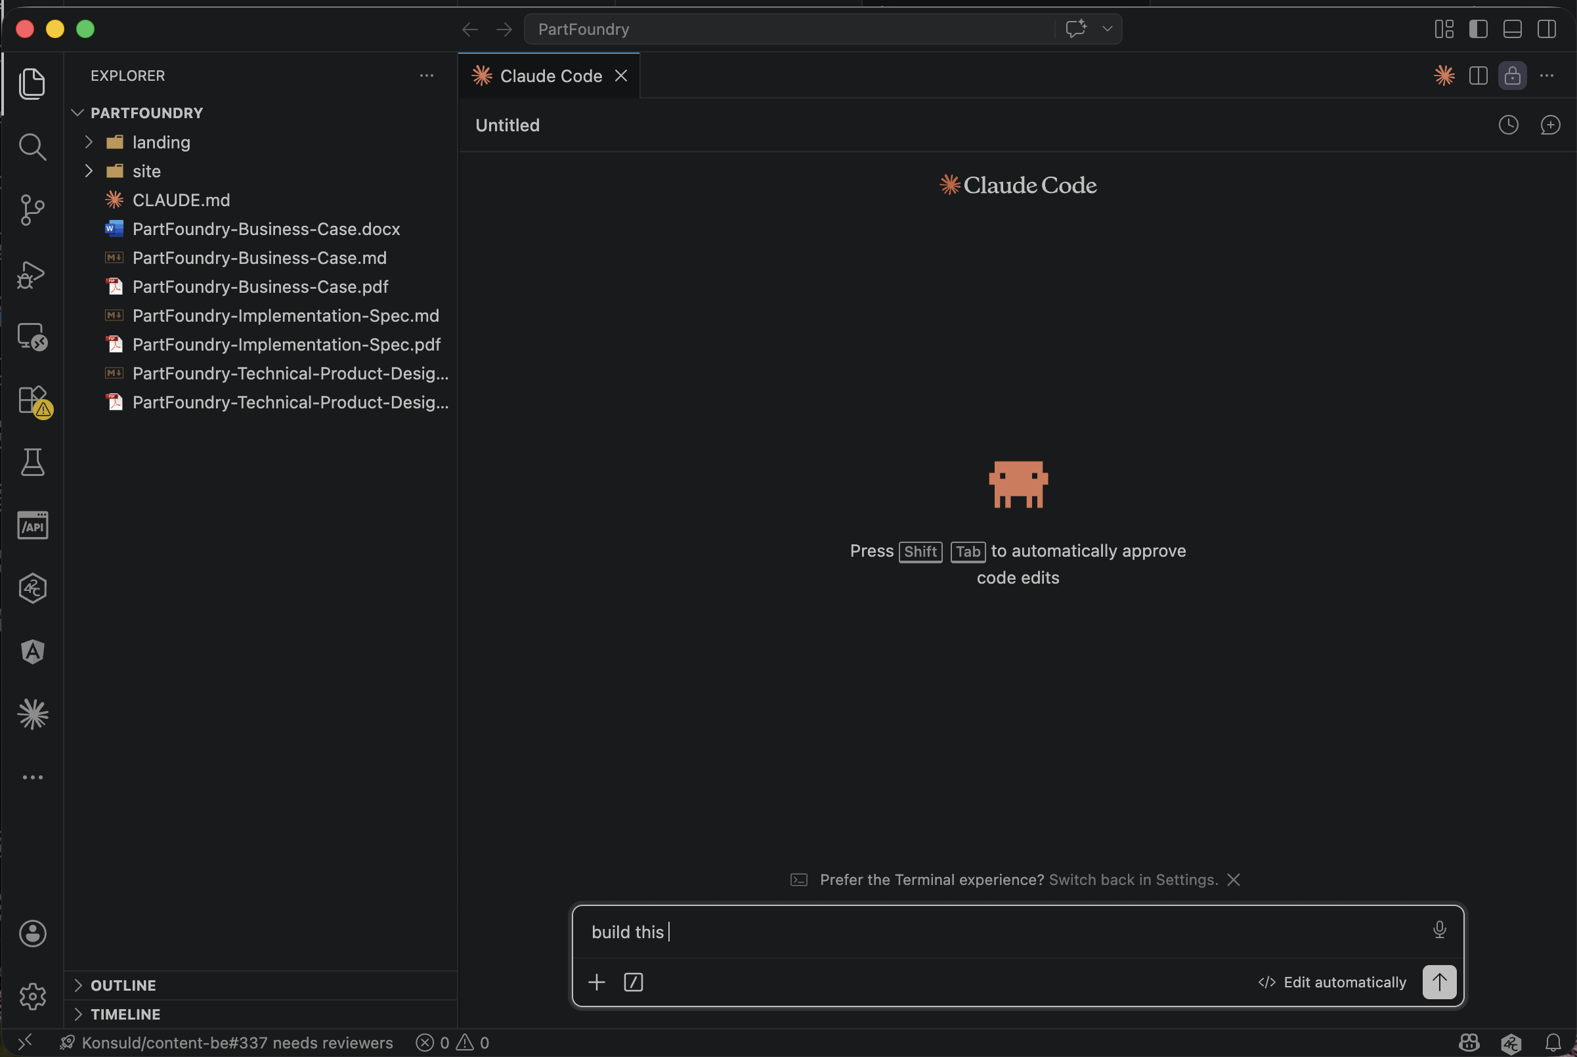The width and height of the screenshot is (1577, 1057).
Task: Open remote window indicator in status bar
Action: coord(24,1043)
